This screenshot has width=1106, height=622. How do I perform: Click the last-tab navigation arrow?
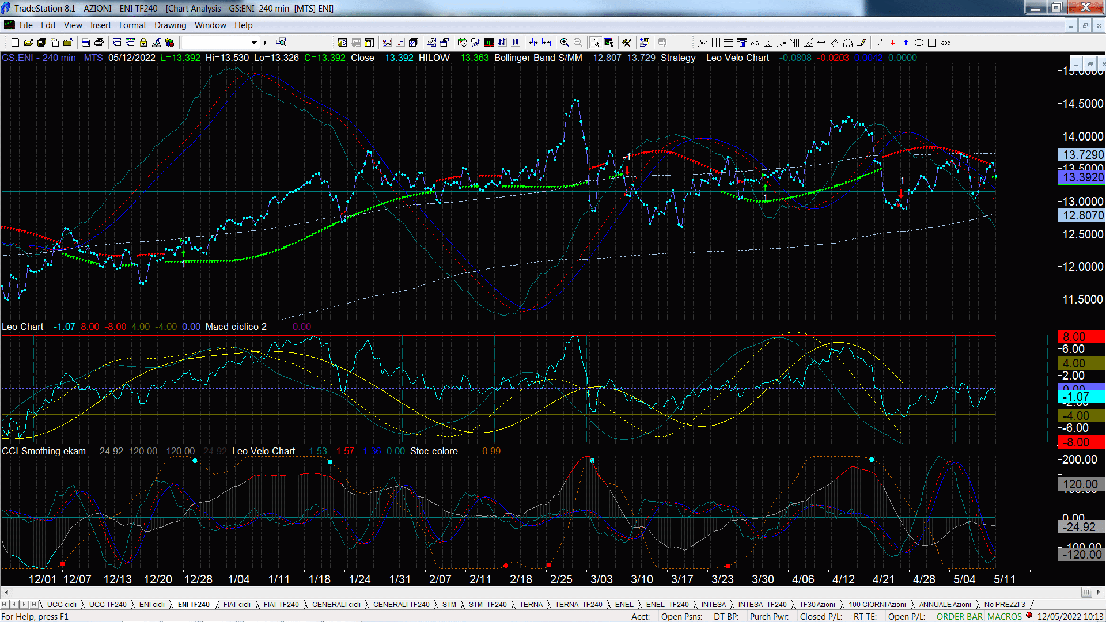point(34,604)
